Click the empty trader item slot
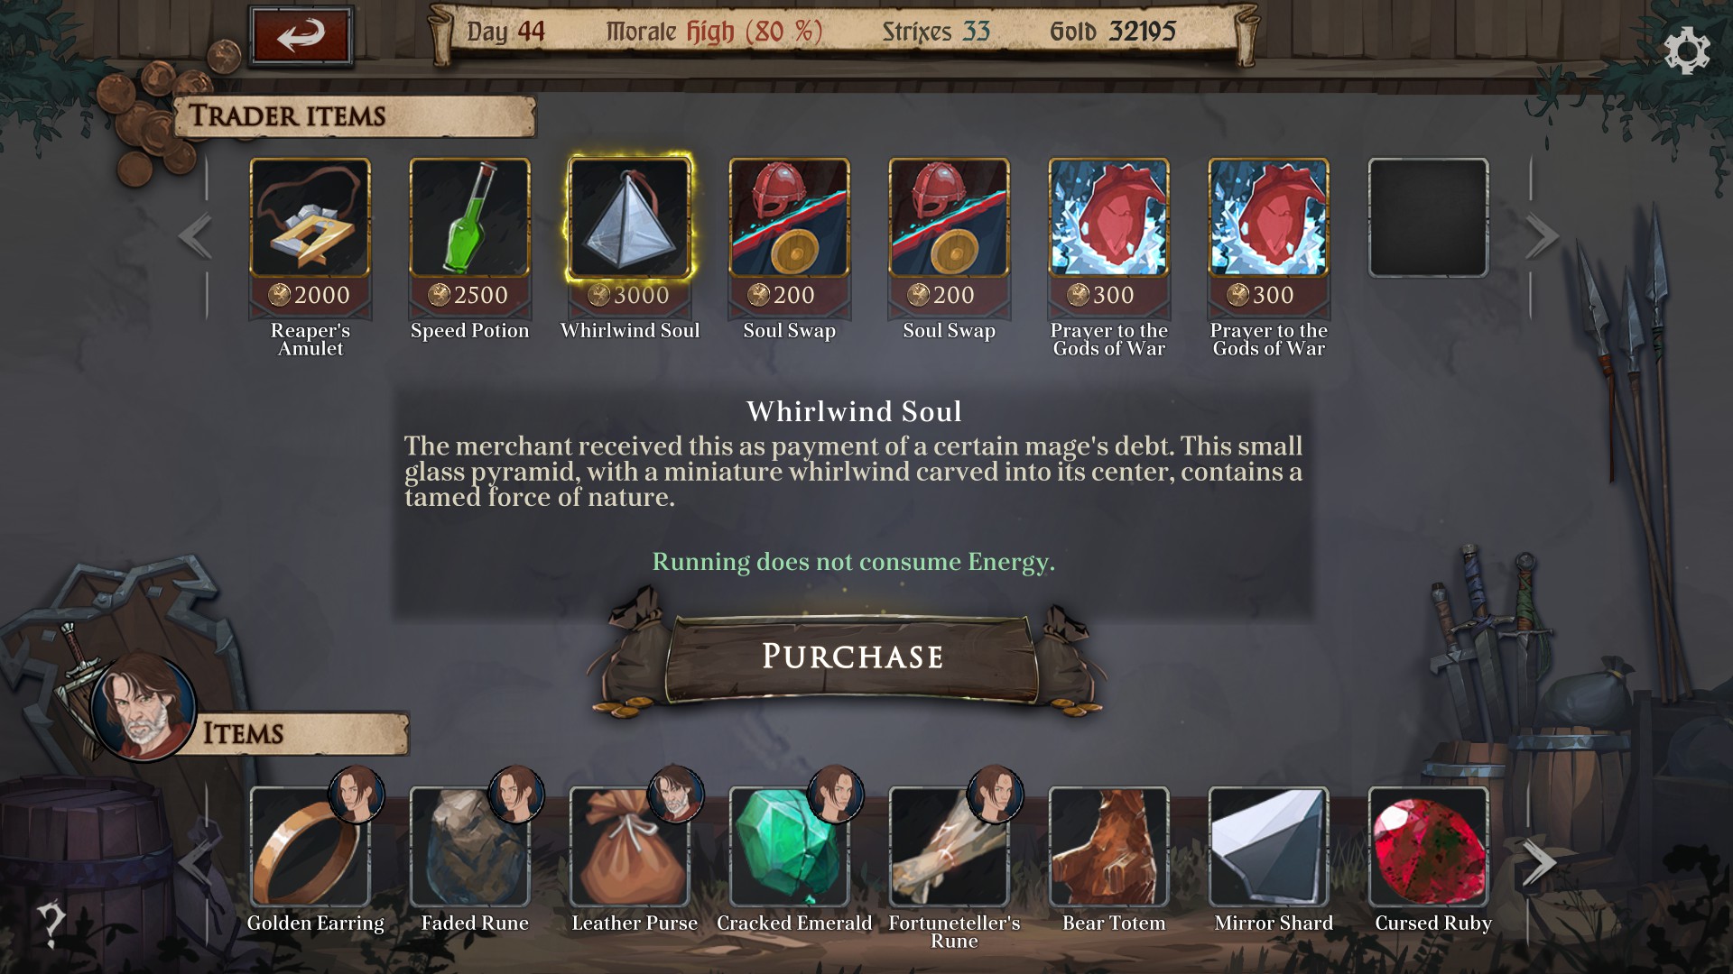Image resolution: width=1733 pixels, height=974 pixels. (x=1428, y=217)
